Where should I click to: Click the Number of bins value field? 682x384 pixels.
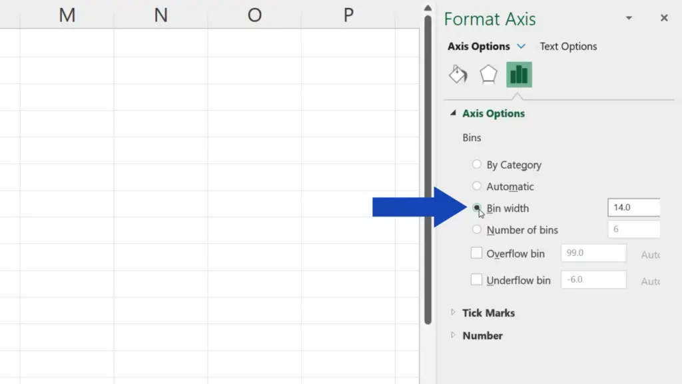(x=634, y=229)
